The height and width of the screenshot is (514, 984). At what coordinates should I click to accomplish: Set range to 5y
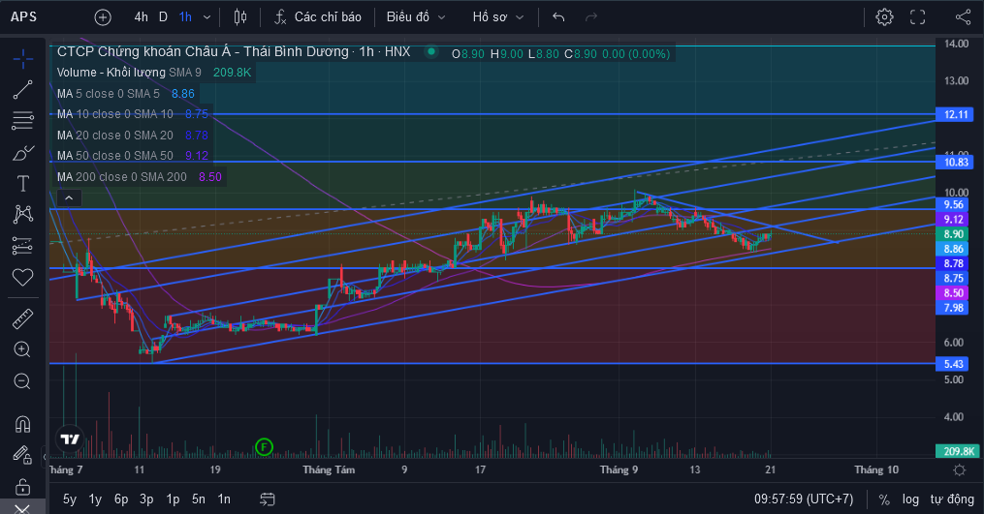pos(70,499)
